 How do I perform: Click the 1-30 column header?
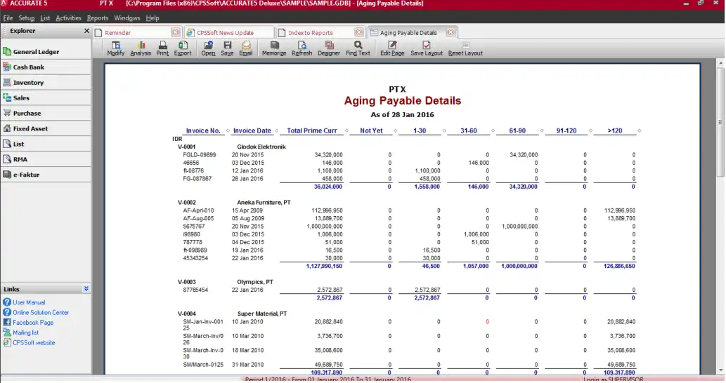pos(420,130)
